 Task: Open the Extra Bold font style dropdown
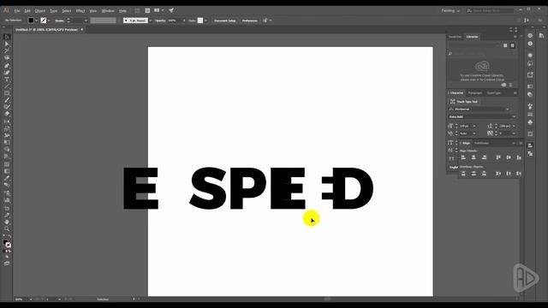(x=514, y=116)
